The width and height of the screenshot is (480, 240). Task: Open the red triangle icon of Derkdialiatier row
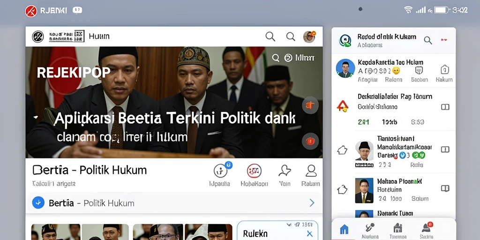click(x=343, y=106)
